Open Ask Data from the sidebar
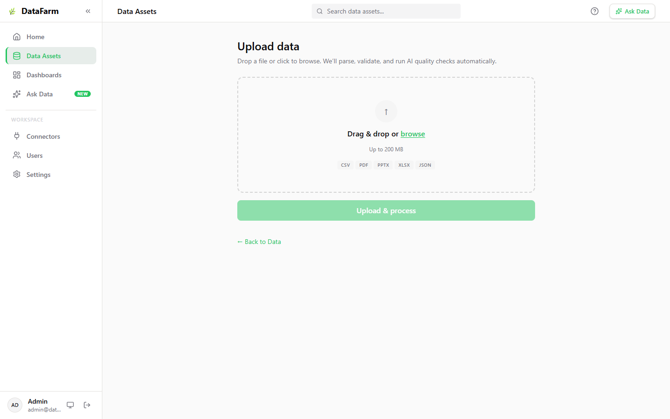The image size is (670, 419). pos(39,94)
